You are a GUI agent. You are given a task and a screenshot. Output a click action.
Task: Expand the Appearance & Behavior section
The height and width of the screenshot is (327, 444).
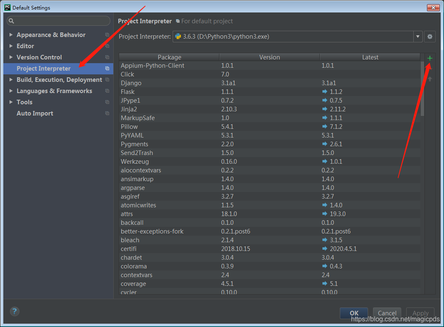11,34
